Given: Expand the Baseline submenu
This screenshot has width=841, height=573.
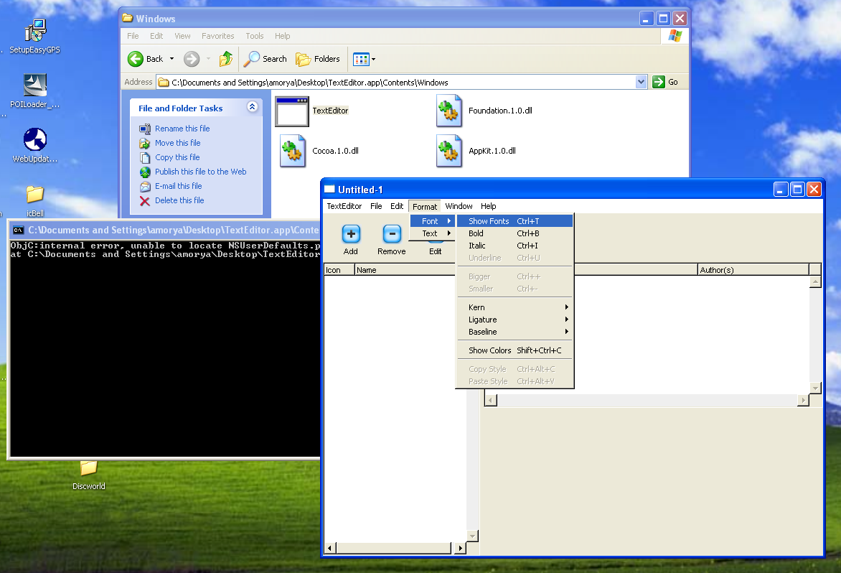Looking at the screenshot, I should click(515, 332).
